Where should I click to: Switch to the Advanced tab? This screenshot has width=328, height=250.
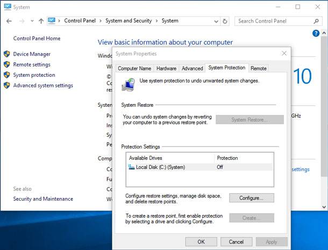coord(192,69)
